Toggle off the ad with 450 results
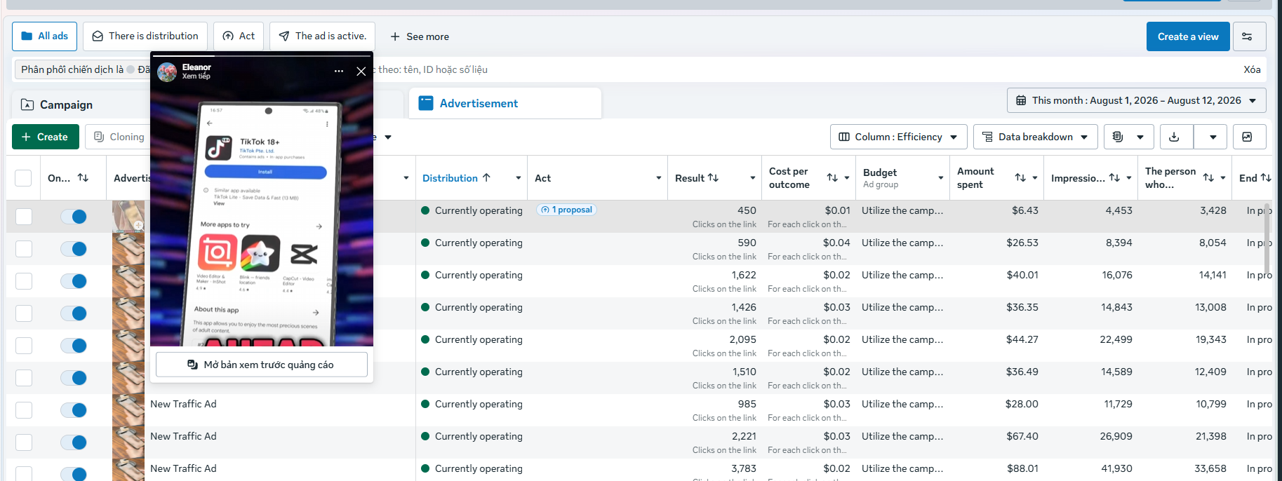Image resolution: width=1282 pixels, height=481 pixels. [x=74, y=217]
